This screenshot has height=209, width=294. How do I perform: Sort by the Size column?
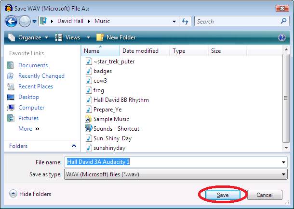click(x=227, y=51)
